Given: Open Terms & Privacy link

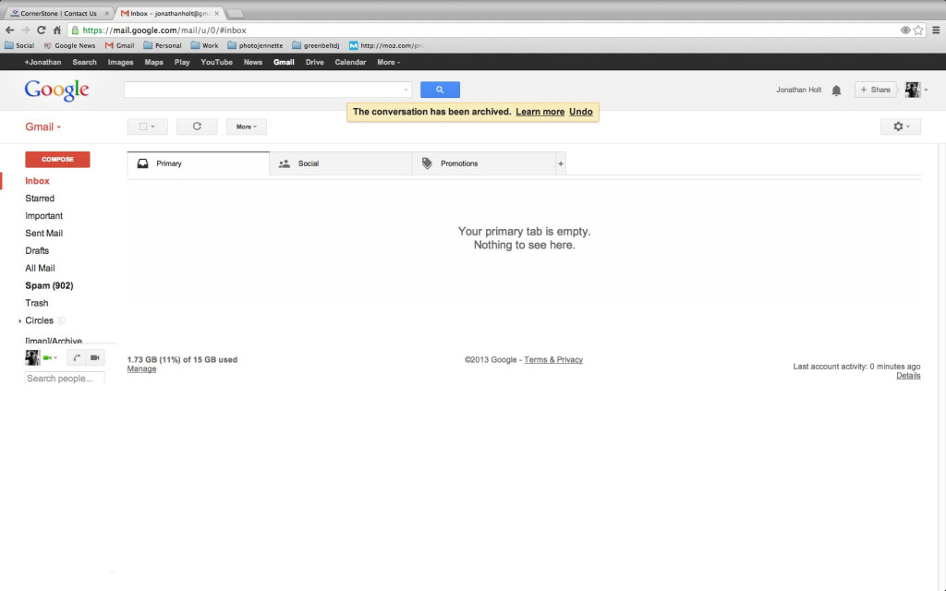Looking at the screenshot, I should click(553, 359).
